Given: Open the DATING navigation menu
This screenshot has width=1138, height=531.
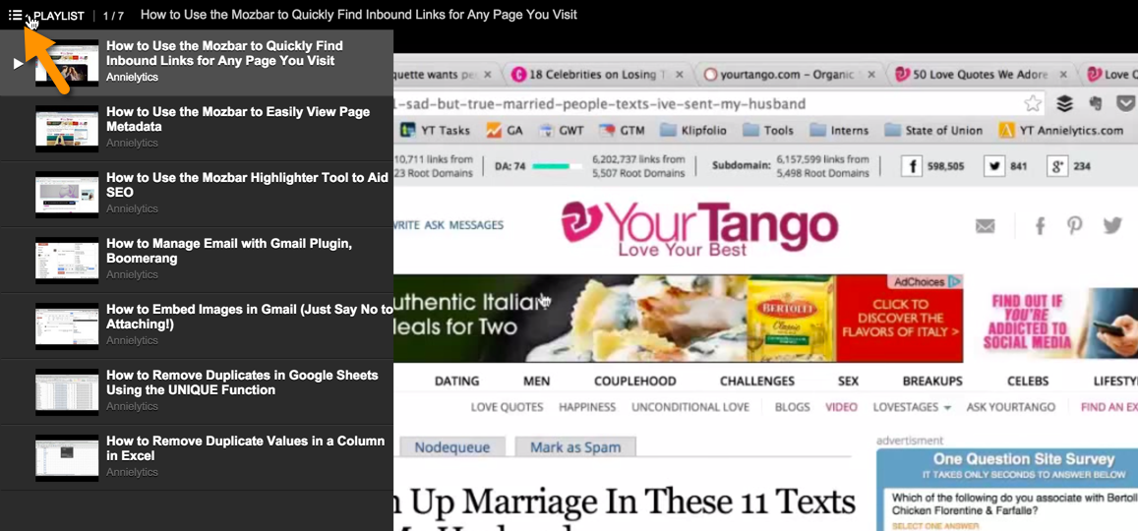Looking at the screenshot, I should [456, 381].
